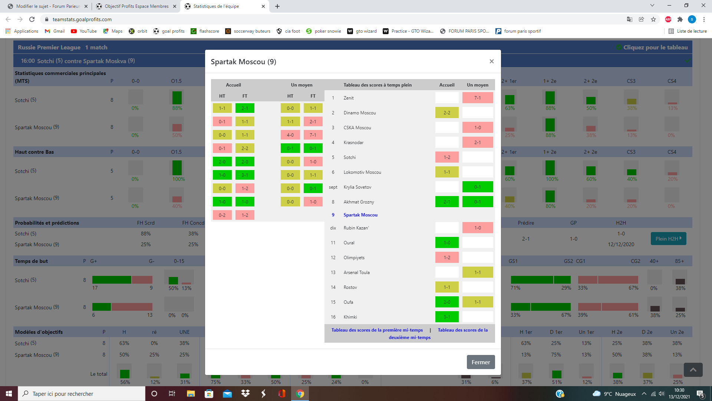The image size is (712, 401).
Task: Open the Maps bookmark
Action: pyautogui.click(x=113, y=31)
